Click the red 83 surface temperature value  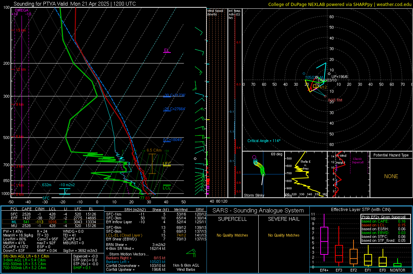(x=147, y=198)
